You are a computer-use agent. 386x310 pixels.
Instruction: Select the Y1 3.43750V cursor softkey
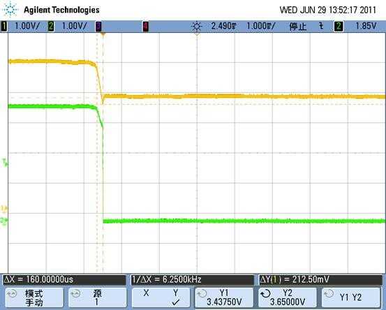coord(224,297)
